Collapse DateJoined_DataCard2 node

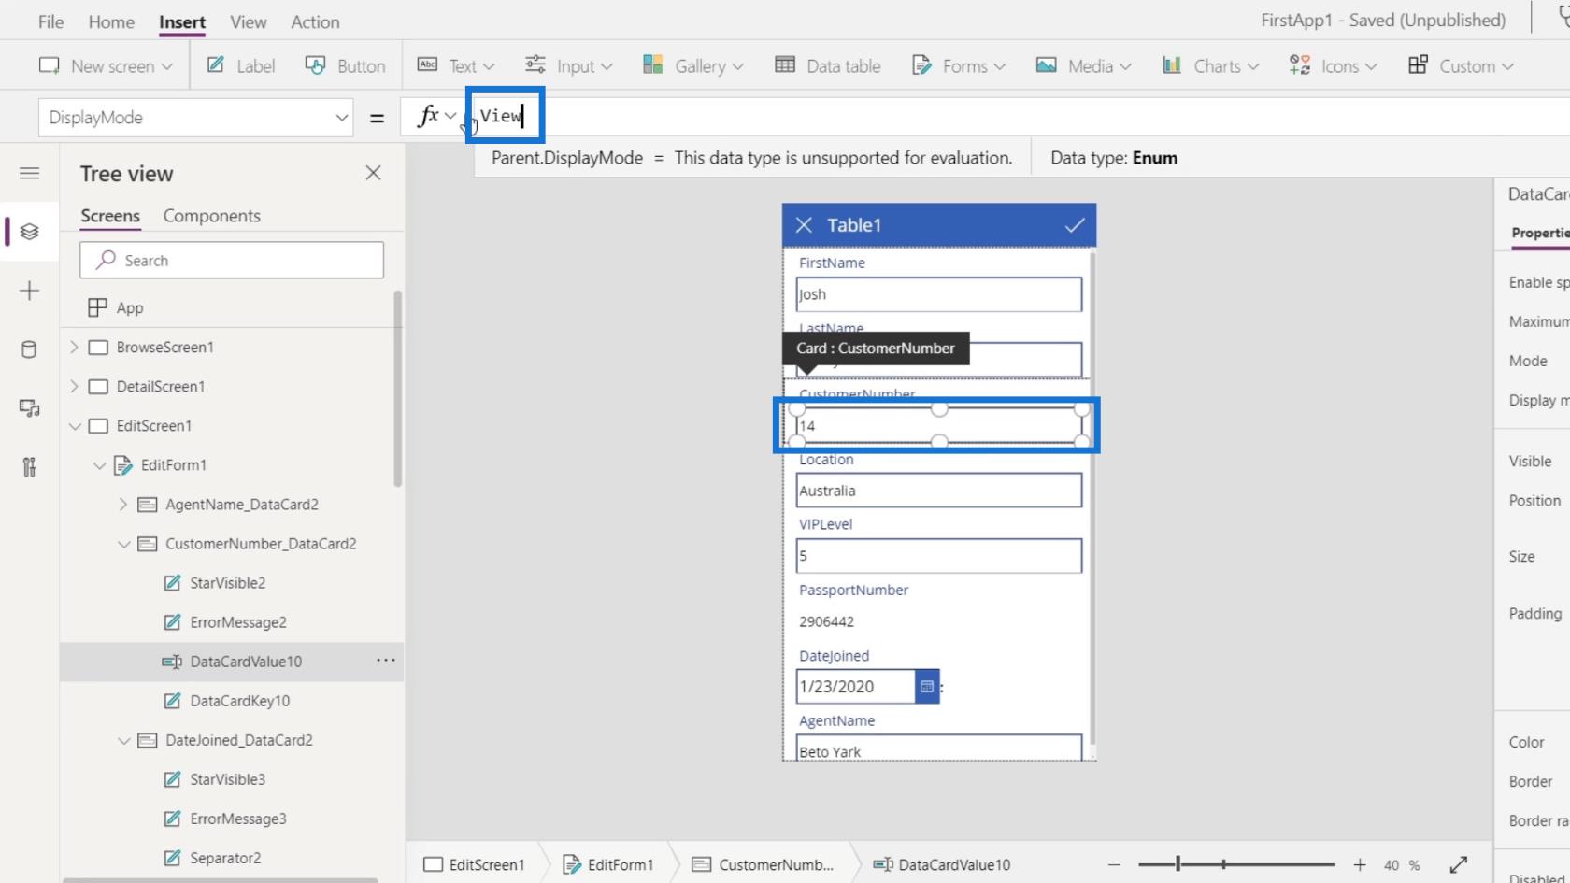(x=123, y=740)
